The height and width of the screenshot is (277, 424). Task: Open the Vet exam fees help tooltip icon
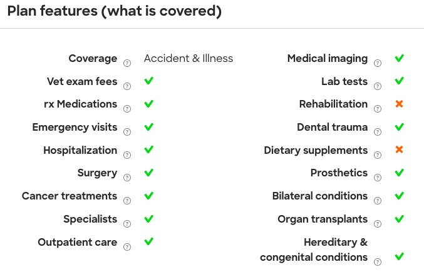[x=127, y=86]
